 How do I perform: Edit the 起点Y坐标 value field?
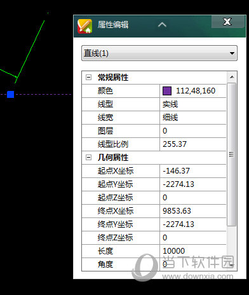[x=193, y=184]
